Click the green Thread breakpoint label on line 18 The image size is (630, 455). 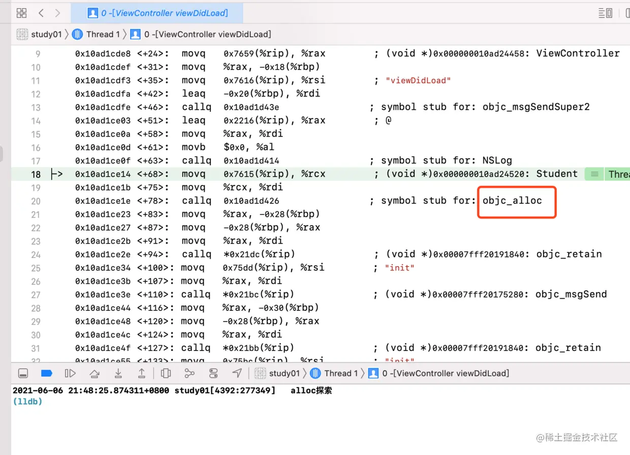pyautogui.click(x=617, y=174)
